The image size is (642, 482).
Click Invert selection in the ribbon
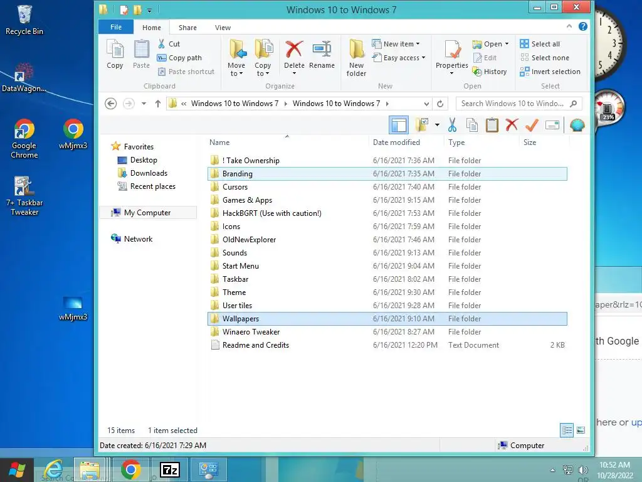tap(550, 72)
